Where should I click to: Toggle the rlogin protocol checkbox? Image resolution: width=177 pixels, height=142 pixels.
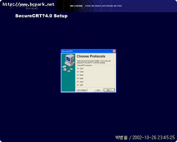78,78
